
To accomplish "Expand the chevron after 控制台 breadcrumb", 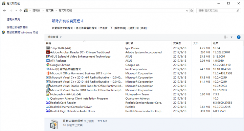I will (x=43, y=10).
